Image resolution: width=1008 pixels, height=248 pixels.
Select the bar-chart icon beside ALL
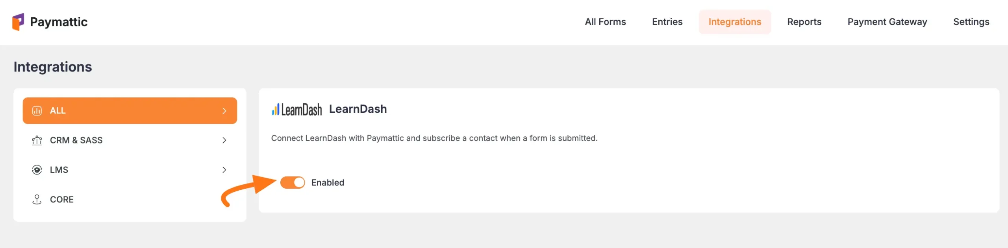click(x=37, y=110)
